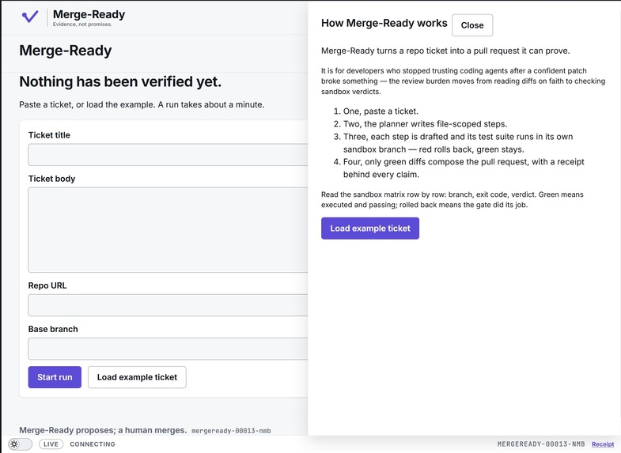Click the Ticket body label

point(51,179)
